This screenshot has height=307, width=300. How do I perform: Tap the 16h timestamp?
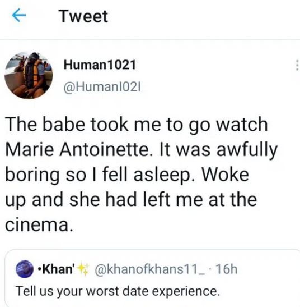pyautogui.click(x=227, y=269)
